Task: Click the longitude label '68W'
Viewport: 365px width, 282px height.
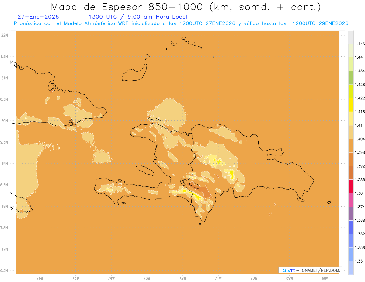Action: (x=325, y=278)
